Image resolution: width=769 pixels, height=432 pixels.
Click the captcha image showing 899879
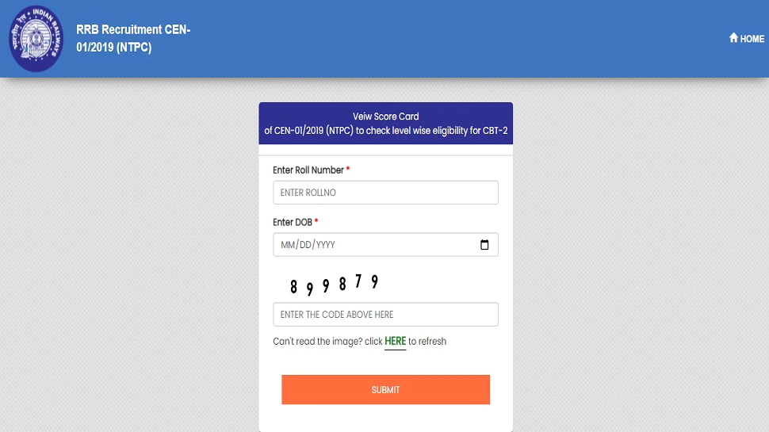click(334, 284)
